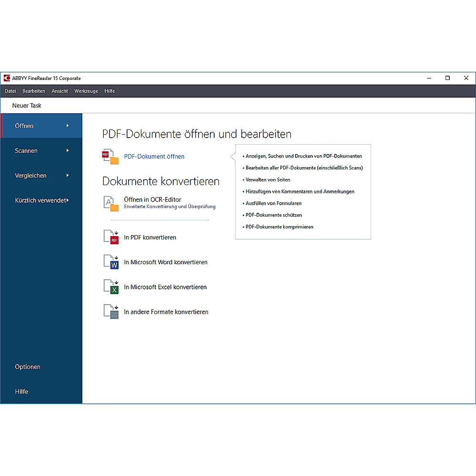The image size is (476, 476).
Task: Expand the Scannen sidebar arrow
Action: [68, 150]
